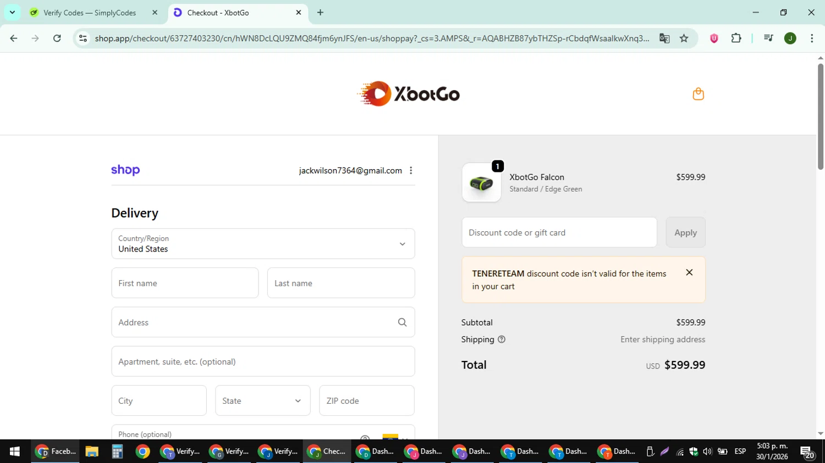Open the shopping bag cart icon
The width and height of the screenshot is (825, 463).
point(698,94)
